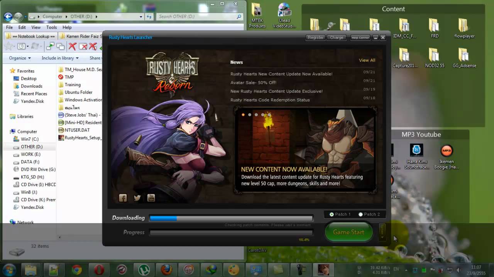Refresh the OTHER (D:) address bar
Screen dimensions: 494x277
[x=149, y=17]
